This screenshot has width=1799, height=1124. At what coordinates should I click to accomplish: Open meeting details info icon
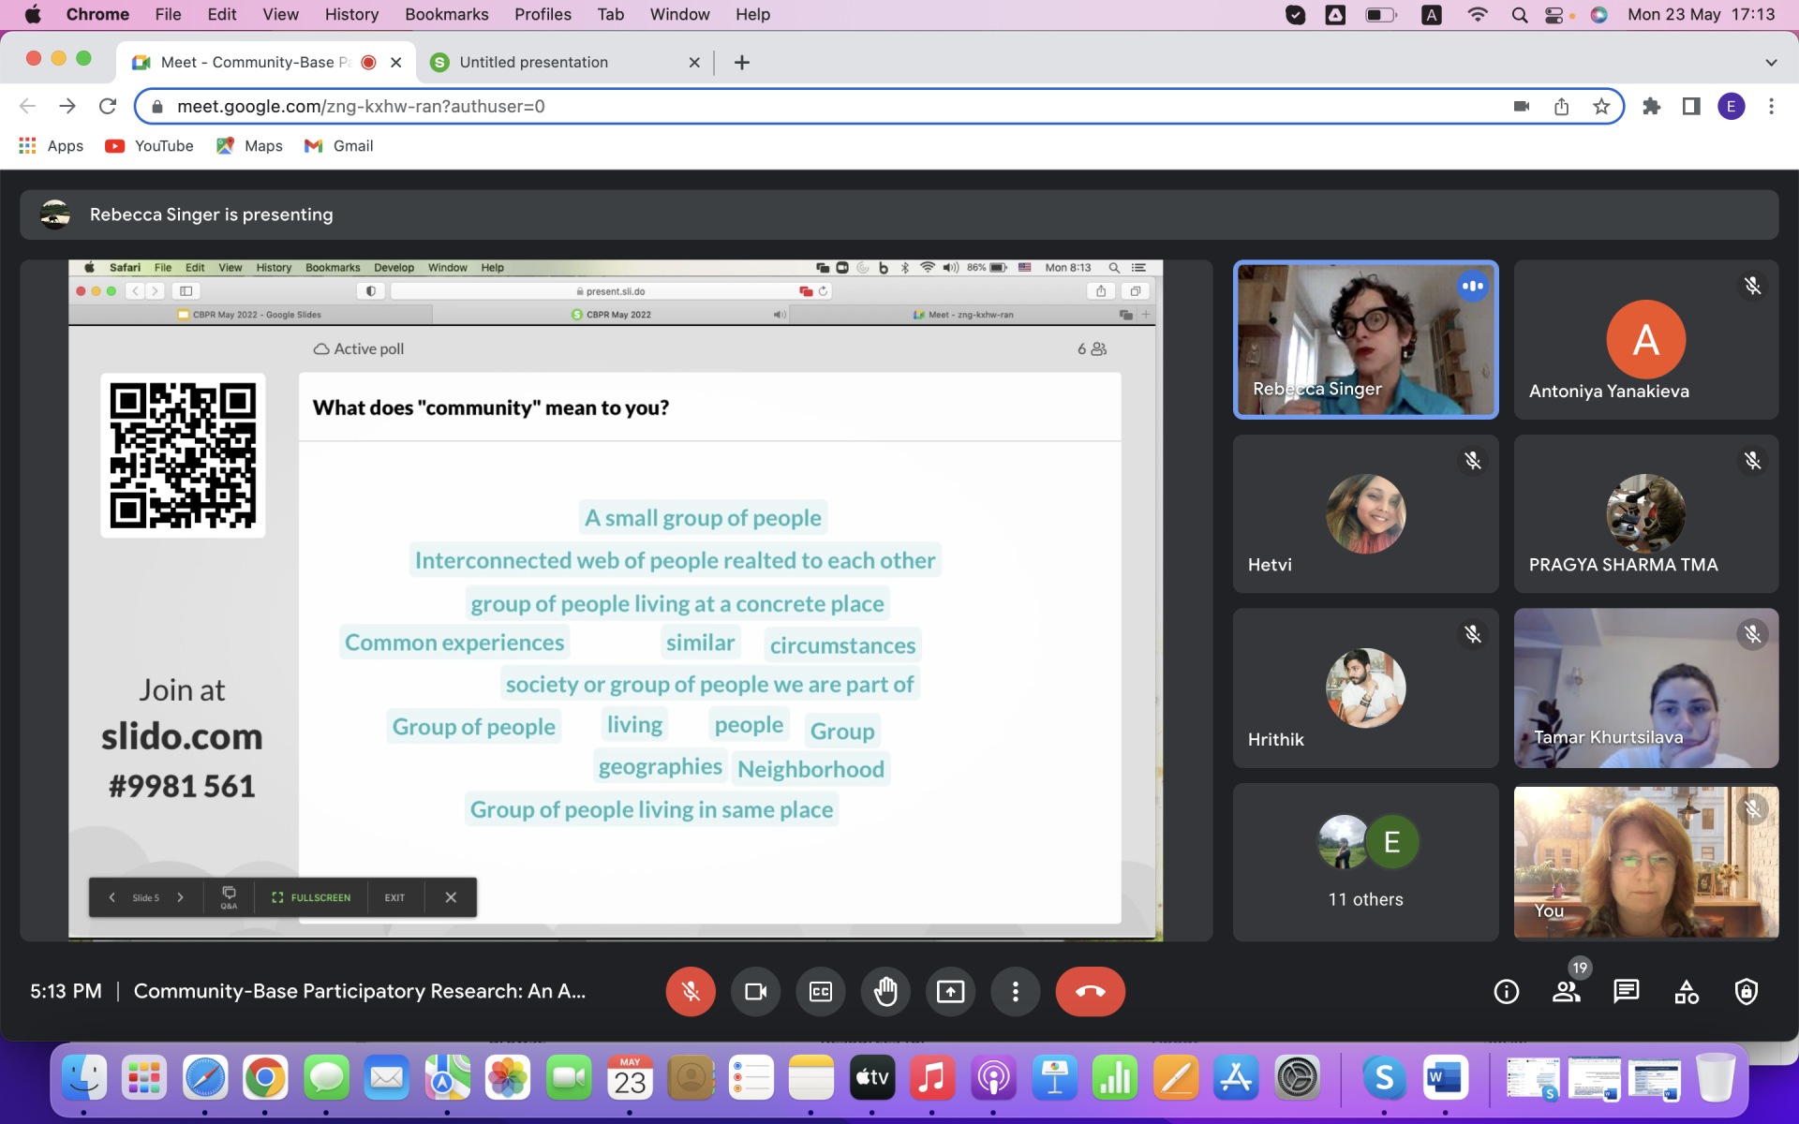click(1506, 991)
